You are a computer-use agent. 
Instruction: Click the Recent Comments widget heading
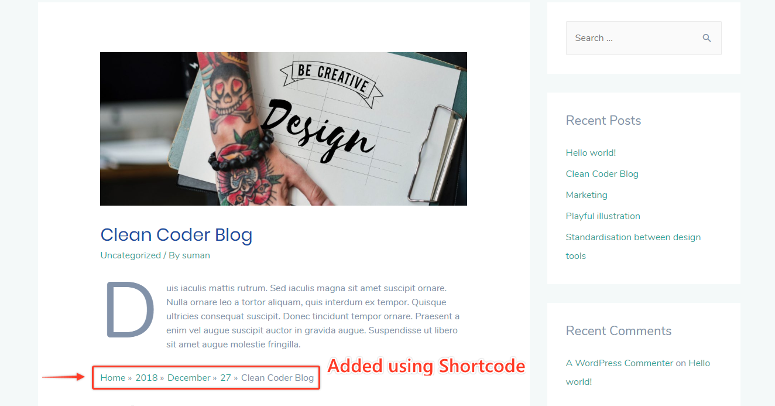pyautogui.click(x=619, y=331)
